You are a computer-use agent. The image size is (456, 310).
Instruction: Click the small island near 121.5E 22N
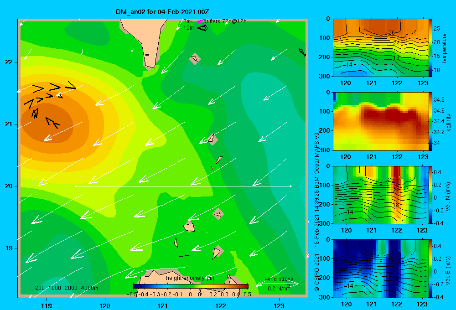click(195, 59)
